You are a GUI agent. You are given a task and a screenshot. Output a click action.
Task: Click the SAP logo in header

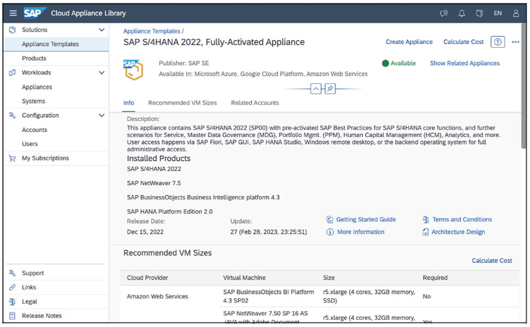(x=34, y=13)
